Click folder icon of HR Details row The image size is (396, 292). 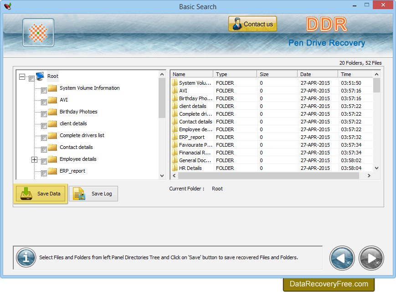tap(175, 168)
